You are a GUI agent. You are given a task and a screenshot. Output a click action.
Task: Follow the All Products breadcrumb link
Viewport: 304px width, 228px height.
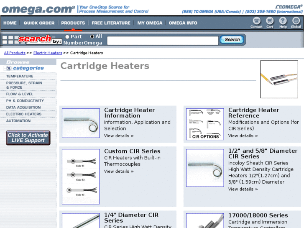[x=15, y=53]
